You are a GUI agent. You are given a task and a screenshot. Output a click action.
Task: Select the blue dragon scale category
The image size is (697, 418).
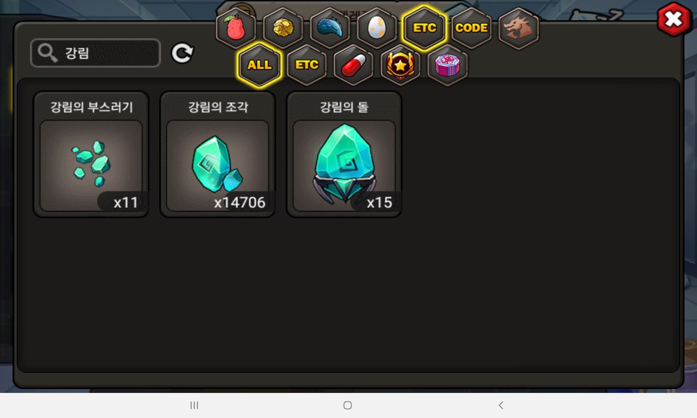click(330, 28)
